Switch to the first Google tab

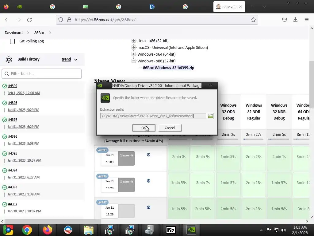pos(52,7)
